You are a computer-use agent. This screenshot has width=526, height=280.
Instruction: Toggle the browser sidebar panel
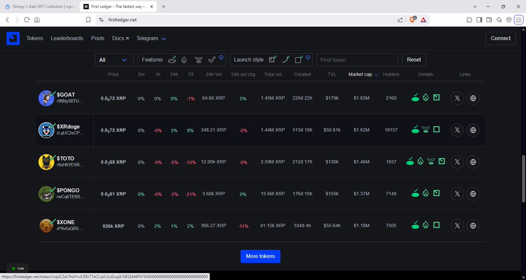click(x=479, y=20)
